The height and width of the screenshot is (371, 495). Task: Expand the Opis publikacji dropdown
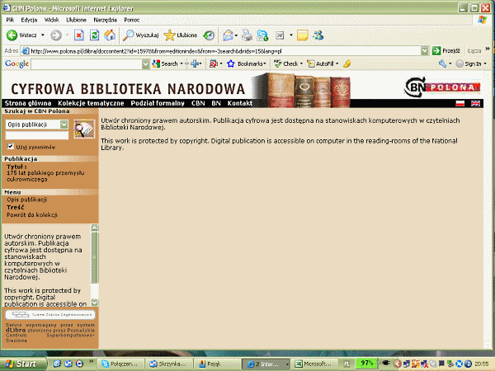[x=64, y=124]
